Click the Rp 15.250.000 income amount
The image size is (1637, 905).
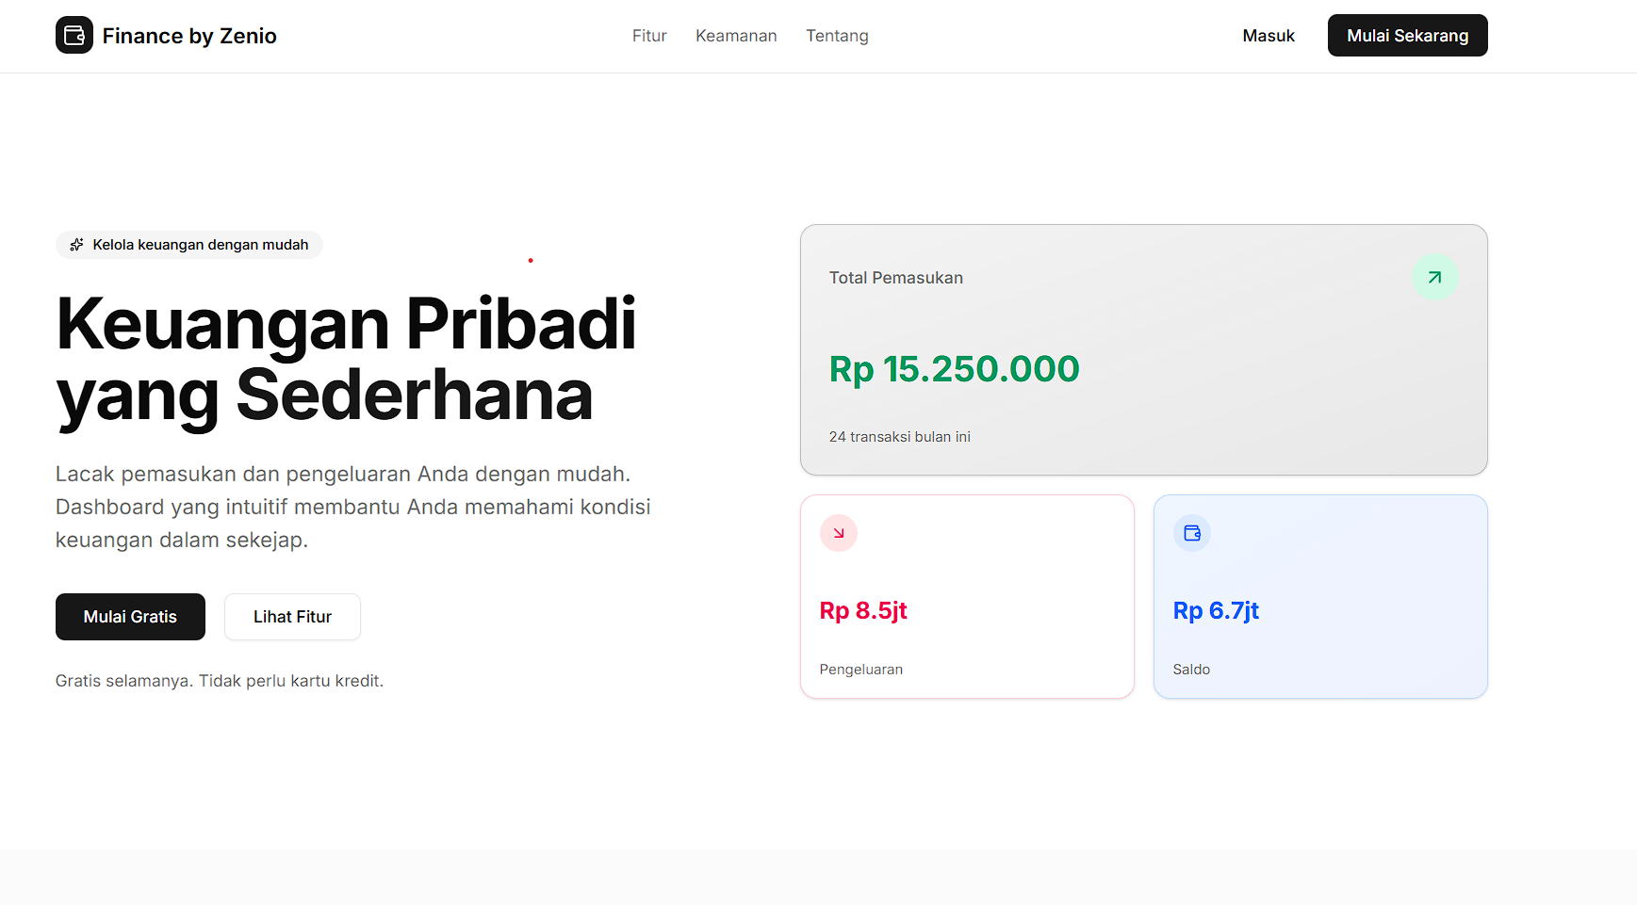click(x=954, y=369)
